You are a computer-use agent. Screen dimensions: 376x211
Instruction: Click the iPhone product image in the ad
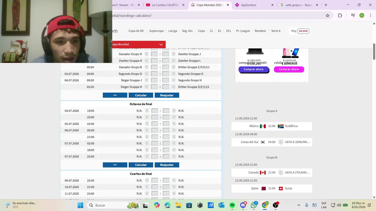pos(291,53)
